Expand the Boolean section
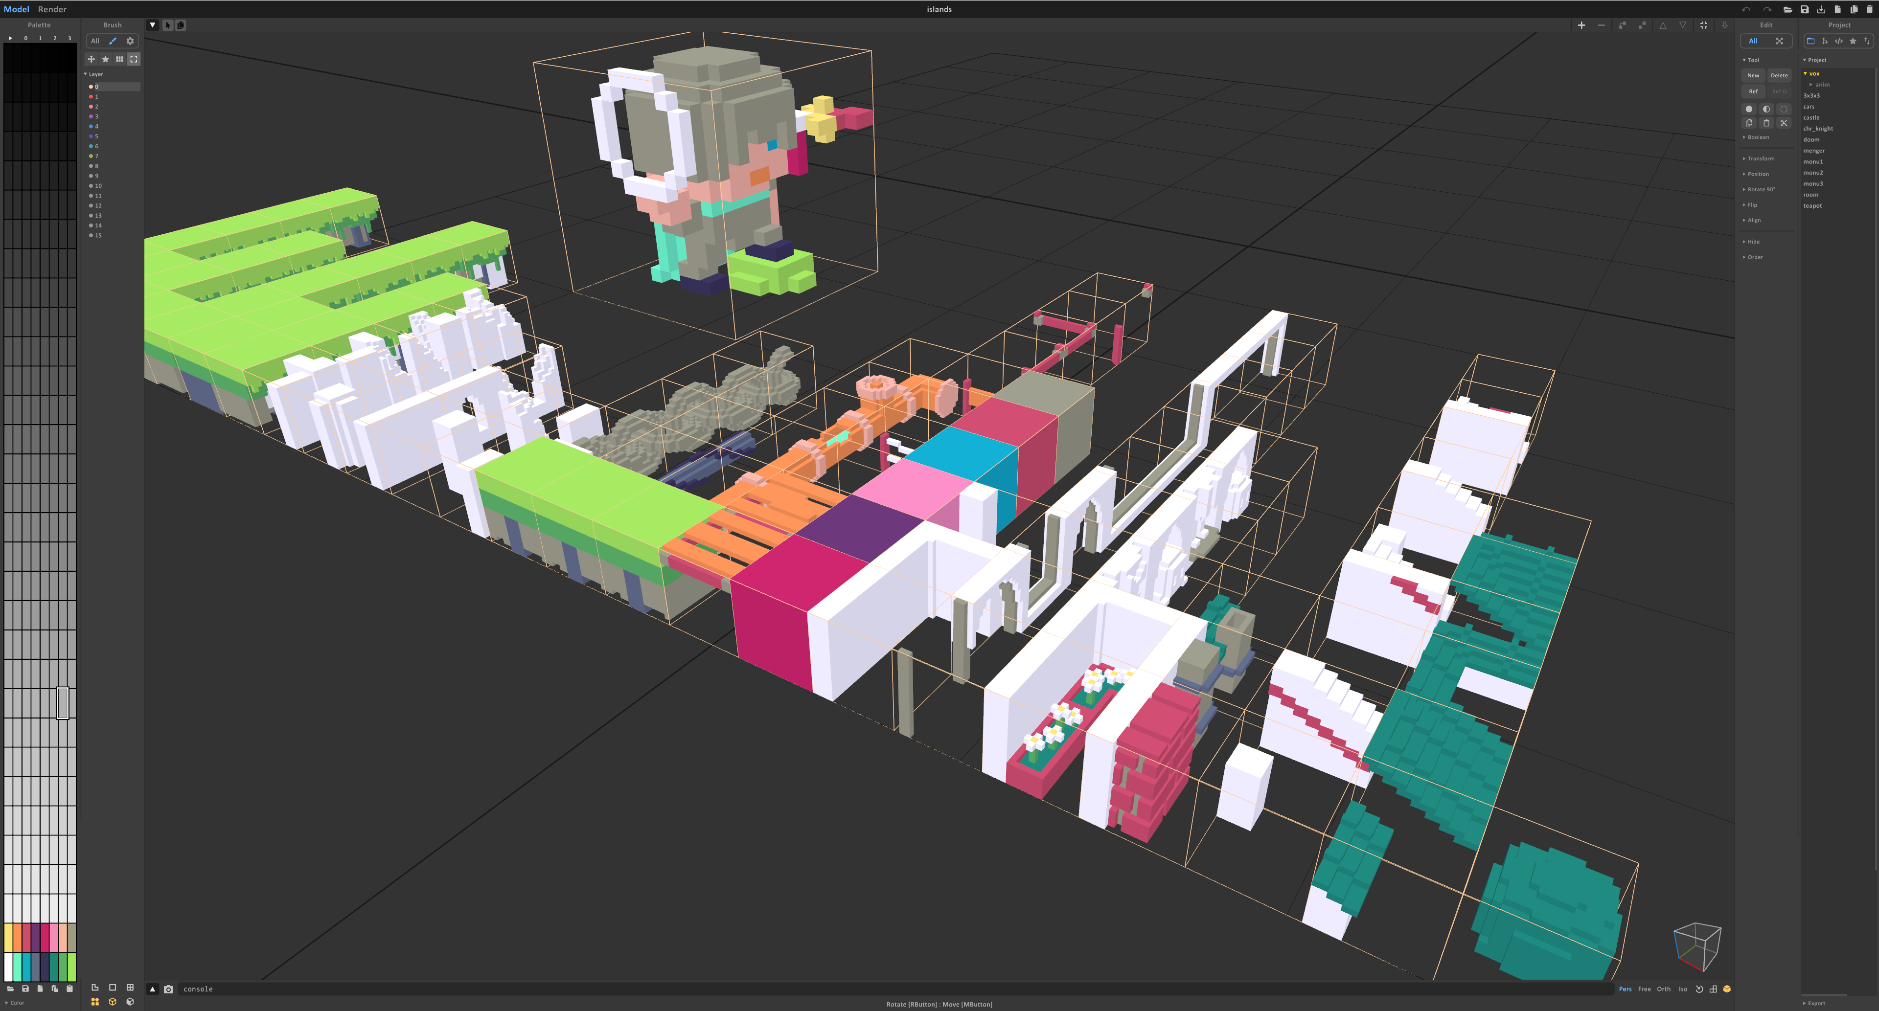The width and height of the screenshot is (1879, 1011). (1757, 137)
